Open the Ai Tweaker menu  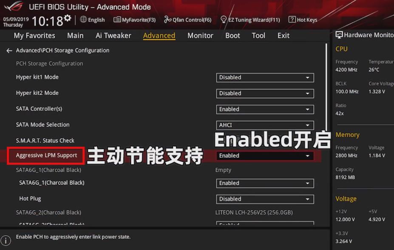(113, 36)
